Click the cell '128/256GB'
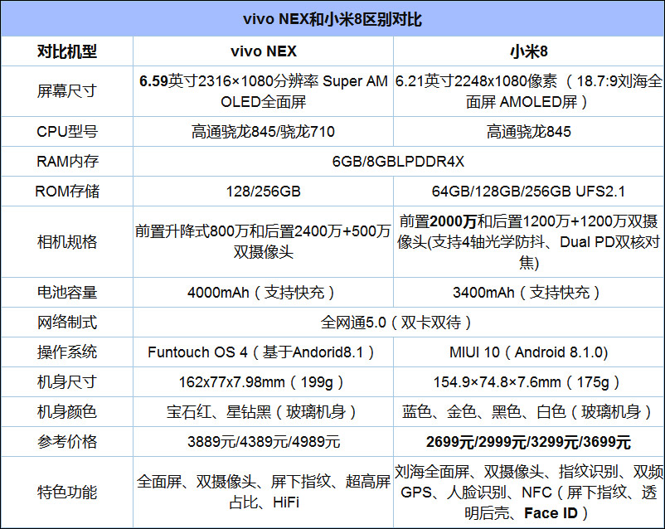This screenshot has width=665, height=529. (263, 192)
